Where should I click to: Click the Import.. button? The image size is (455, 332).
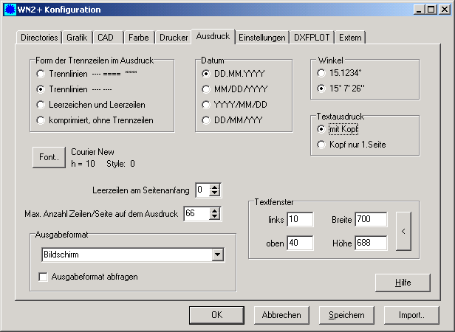tap(411, 314)
